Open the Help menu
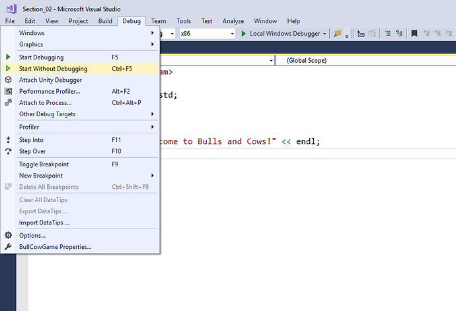 pos(293,21)
